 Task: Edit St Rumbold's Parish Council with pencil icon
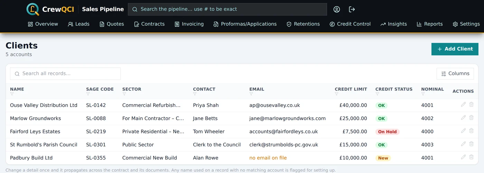coord(463,144)
